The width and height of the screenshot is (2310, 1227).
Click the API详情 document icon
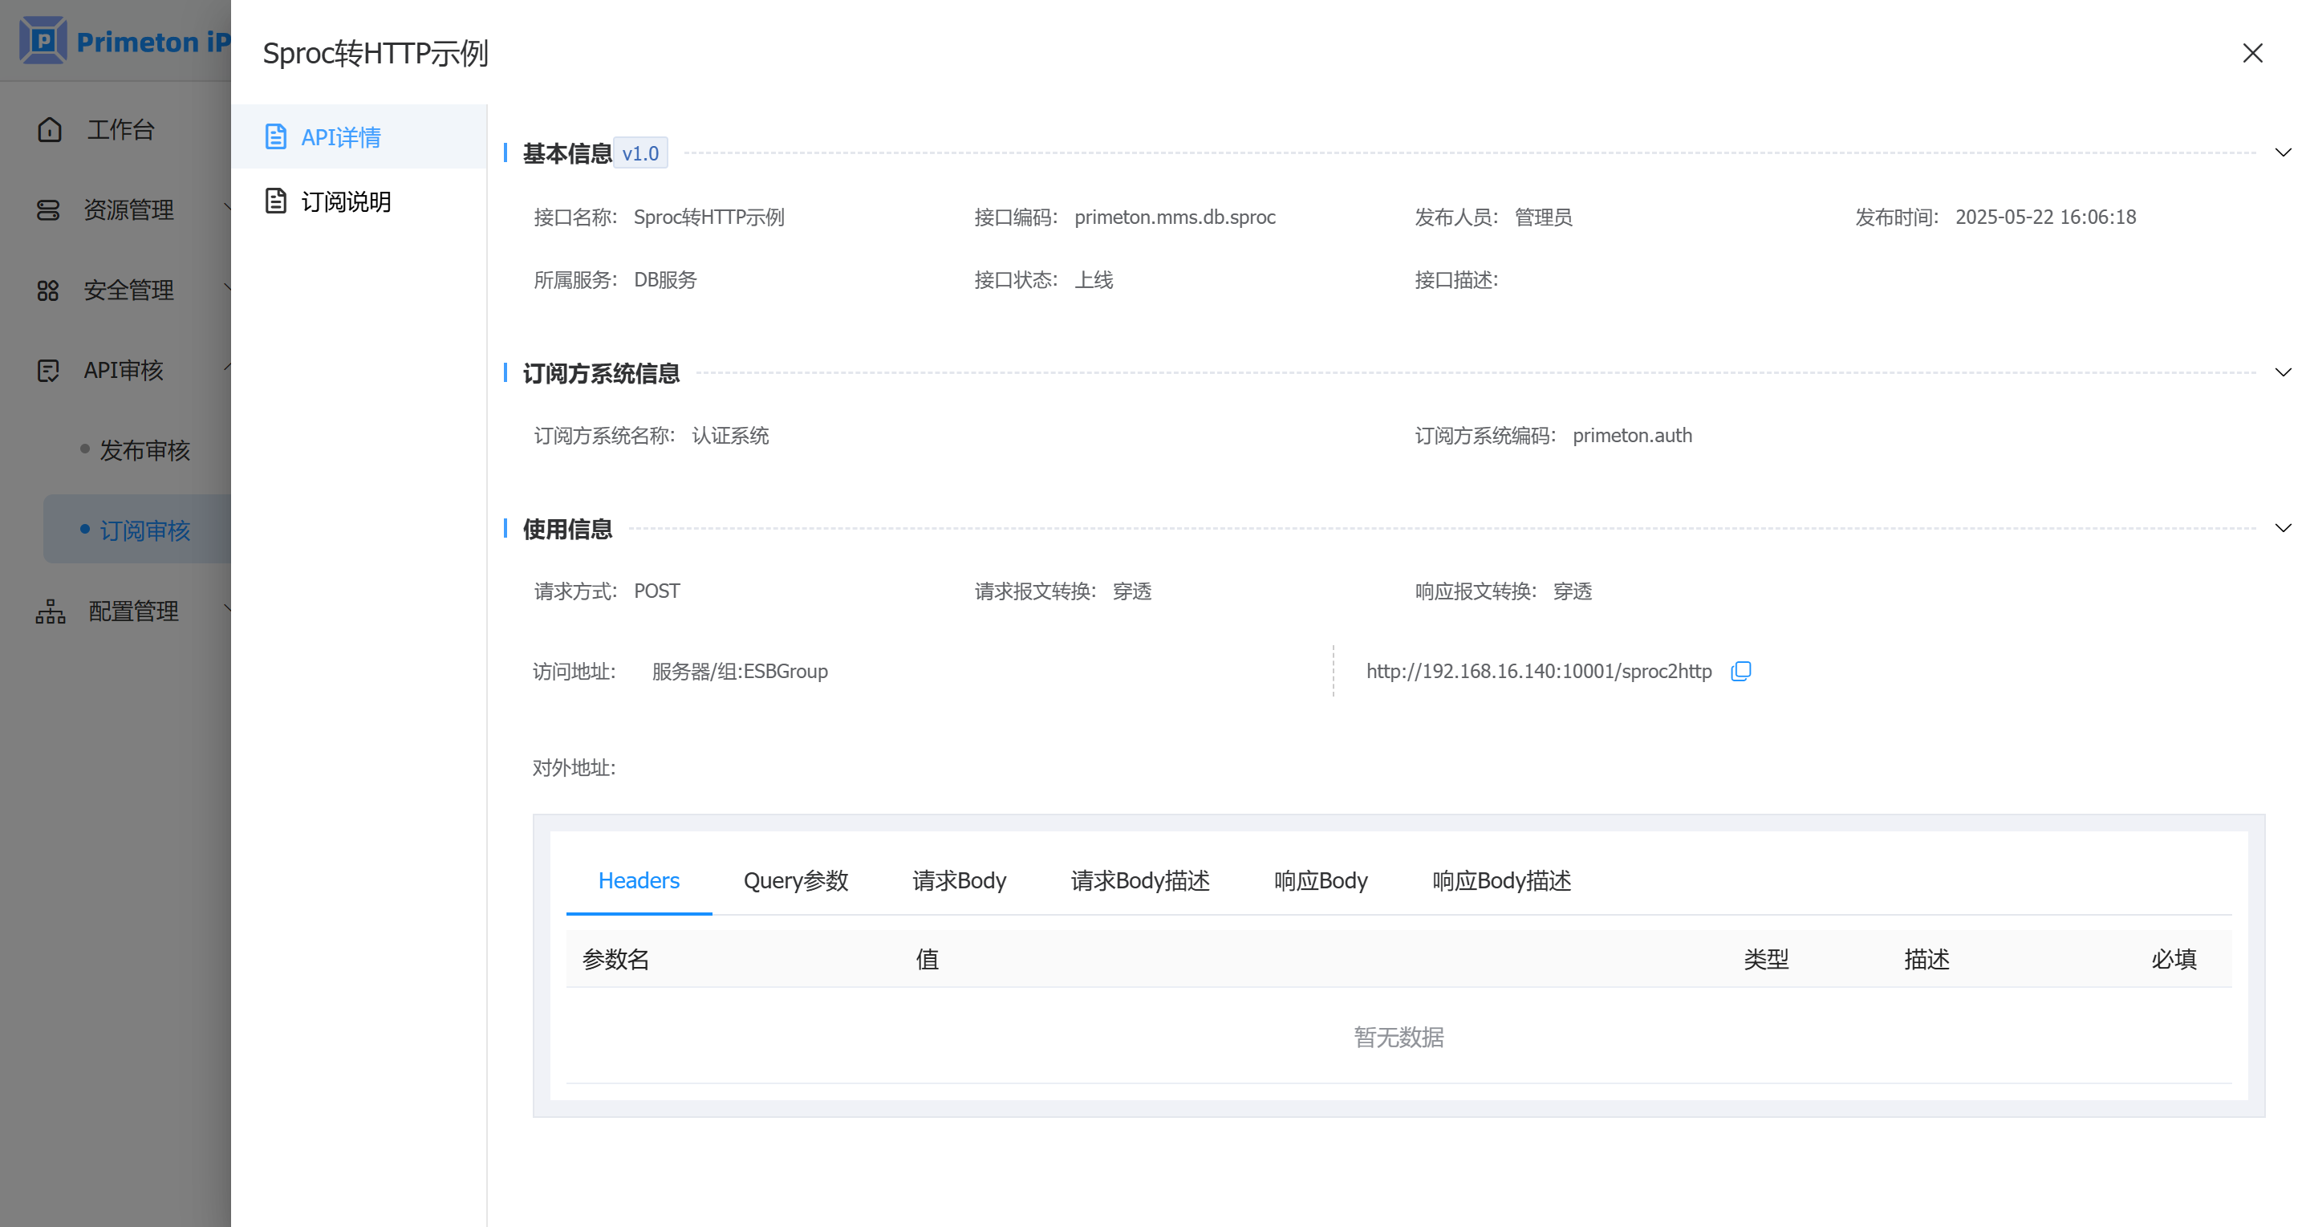pos(275,136)
